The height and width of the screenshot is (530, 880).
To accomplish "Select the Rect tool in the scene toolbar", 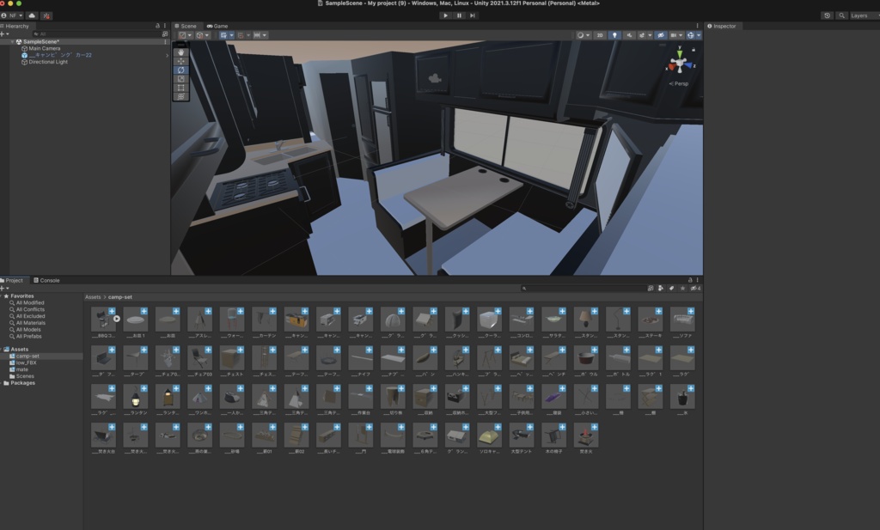I will [181, 86].
